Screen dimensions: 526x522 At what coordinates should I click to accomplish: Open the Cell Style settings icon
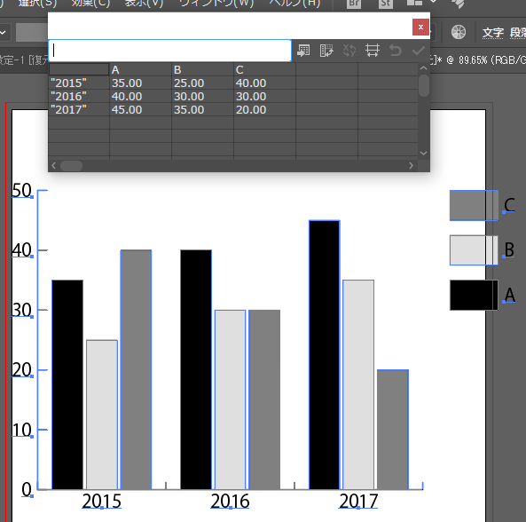point(373,51)
